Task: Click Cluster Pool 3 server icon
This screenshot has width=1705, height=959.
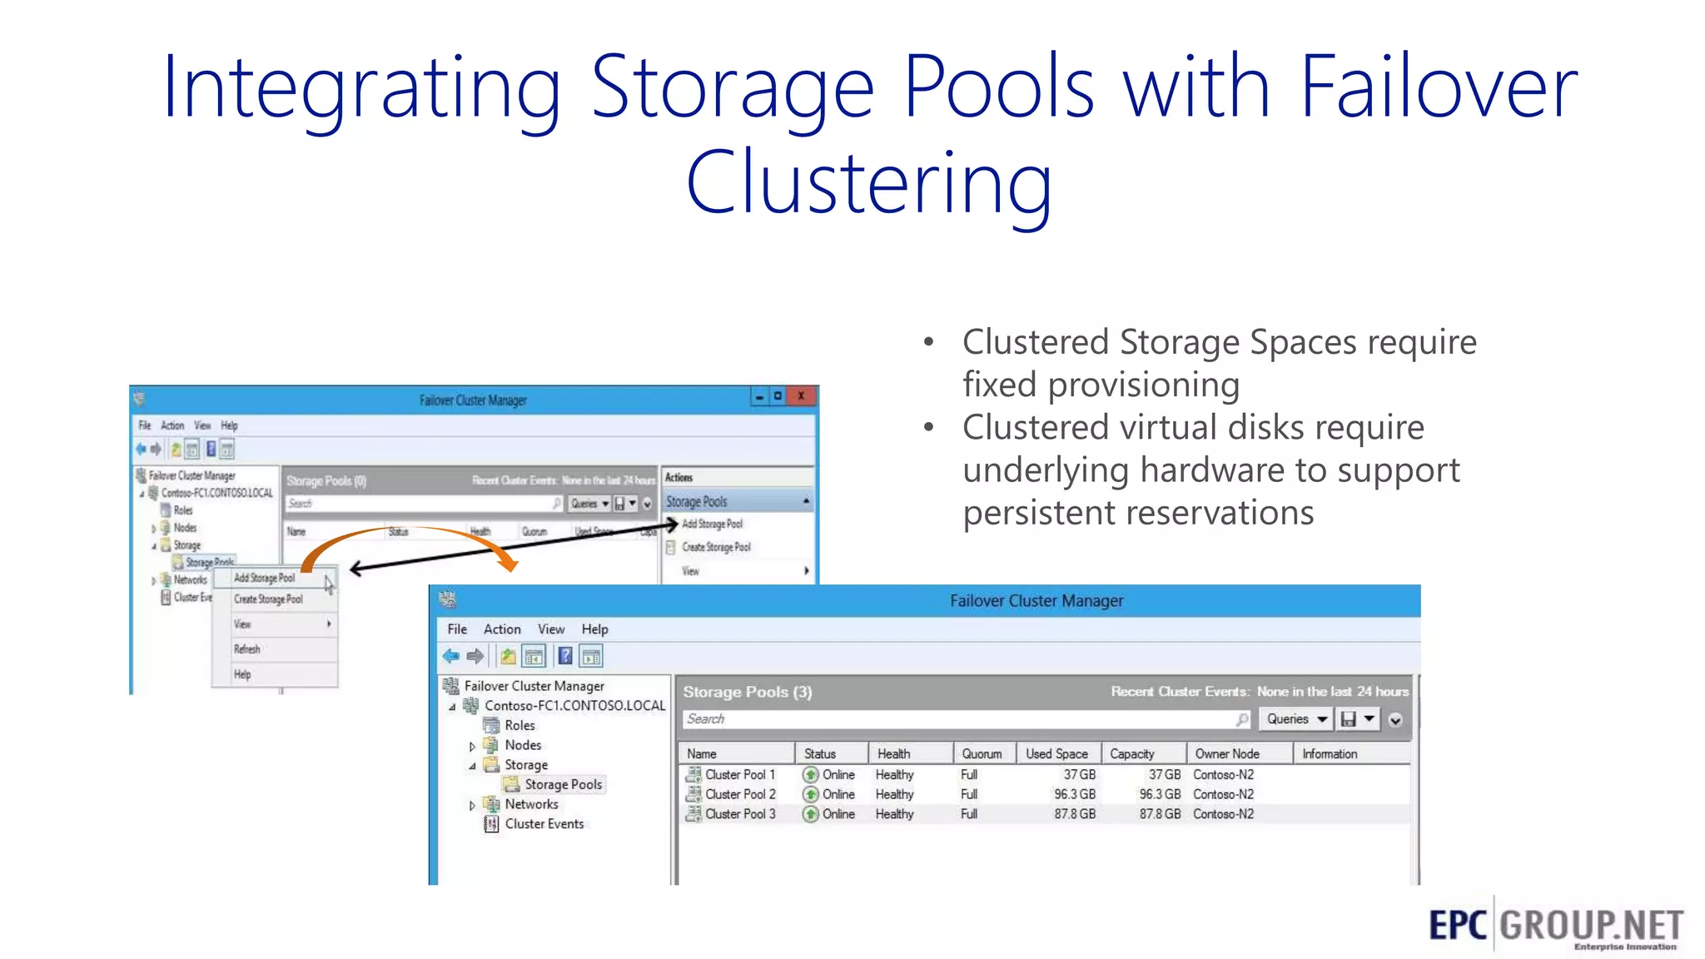Action: click(693, 814)
